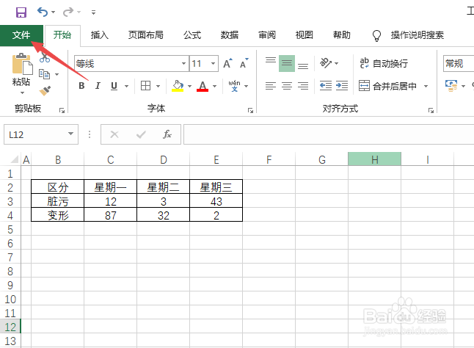Click the wén phonetic guide icon
474x348 pixels.
[x=234, y=86]
